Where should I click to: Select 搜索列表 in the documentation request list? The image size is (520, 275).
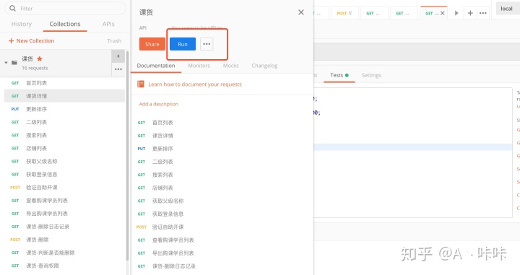point(162,175)
